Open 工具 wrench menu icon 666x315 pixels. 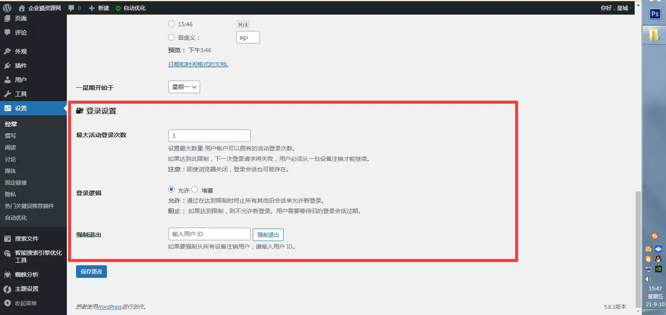(8, 94)
